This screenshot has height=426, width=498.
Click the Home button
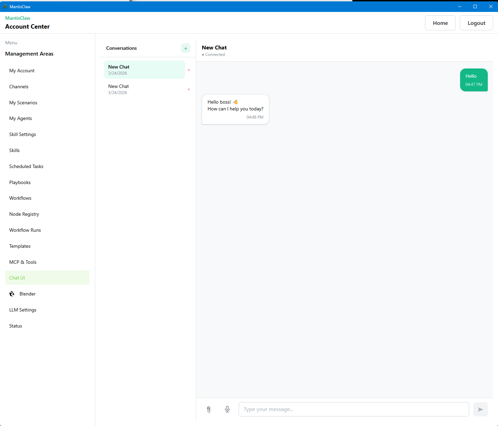[x=440, y=22]
